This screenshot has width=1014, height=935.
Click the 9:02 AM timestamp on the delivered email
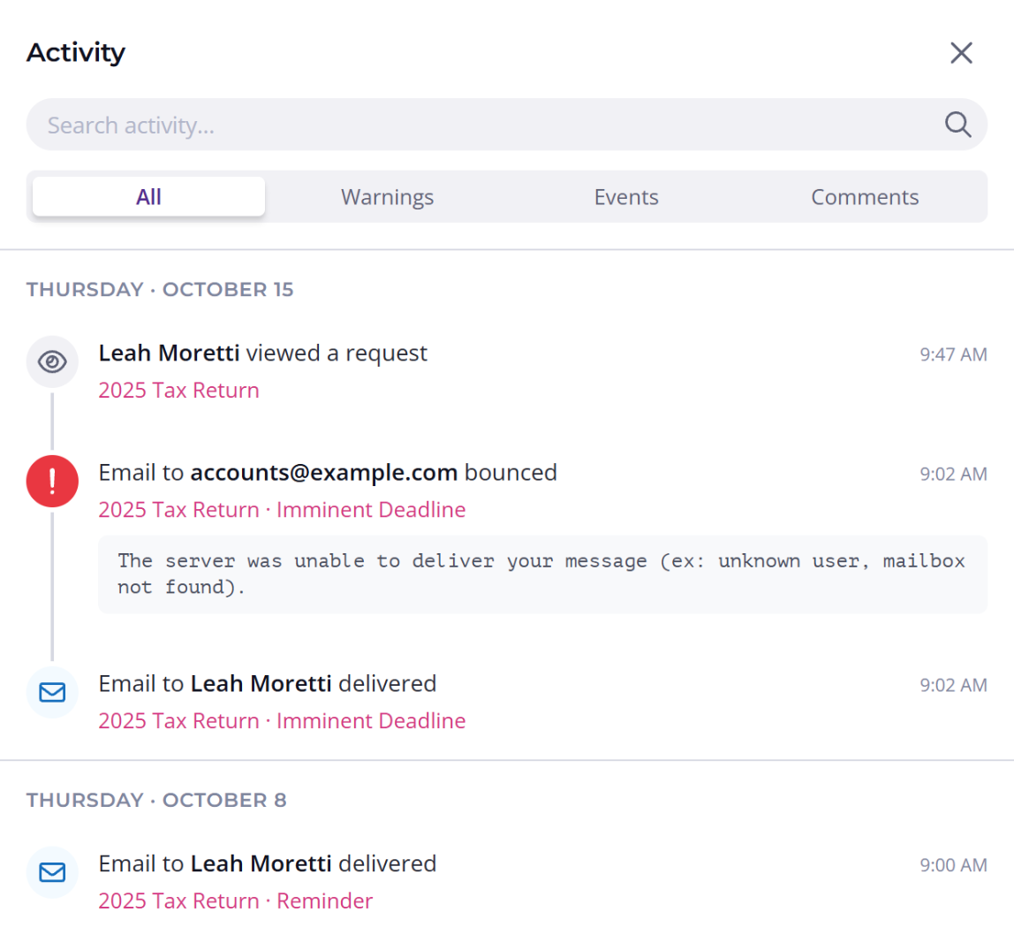coord(953,685)
